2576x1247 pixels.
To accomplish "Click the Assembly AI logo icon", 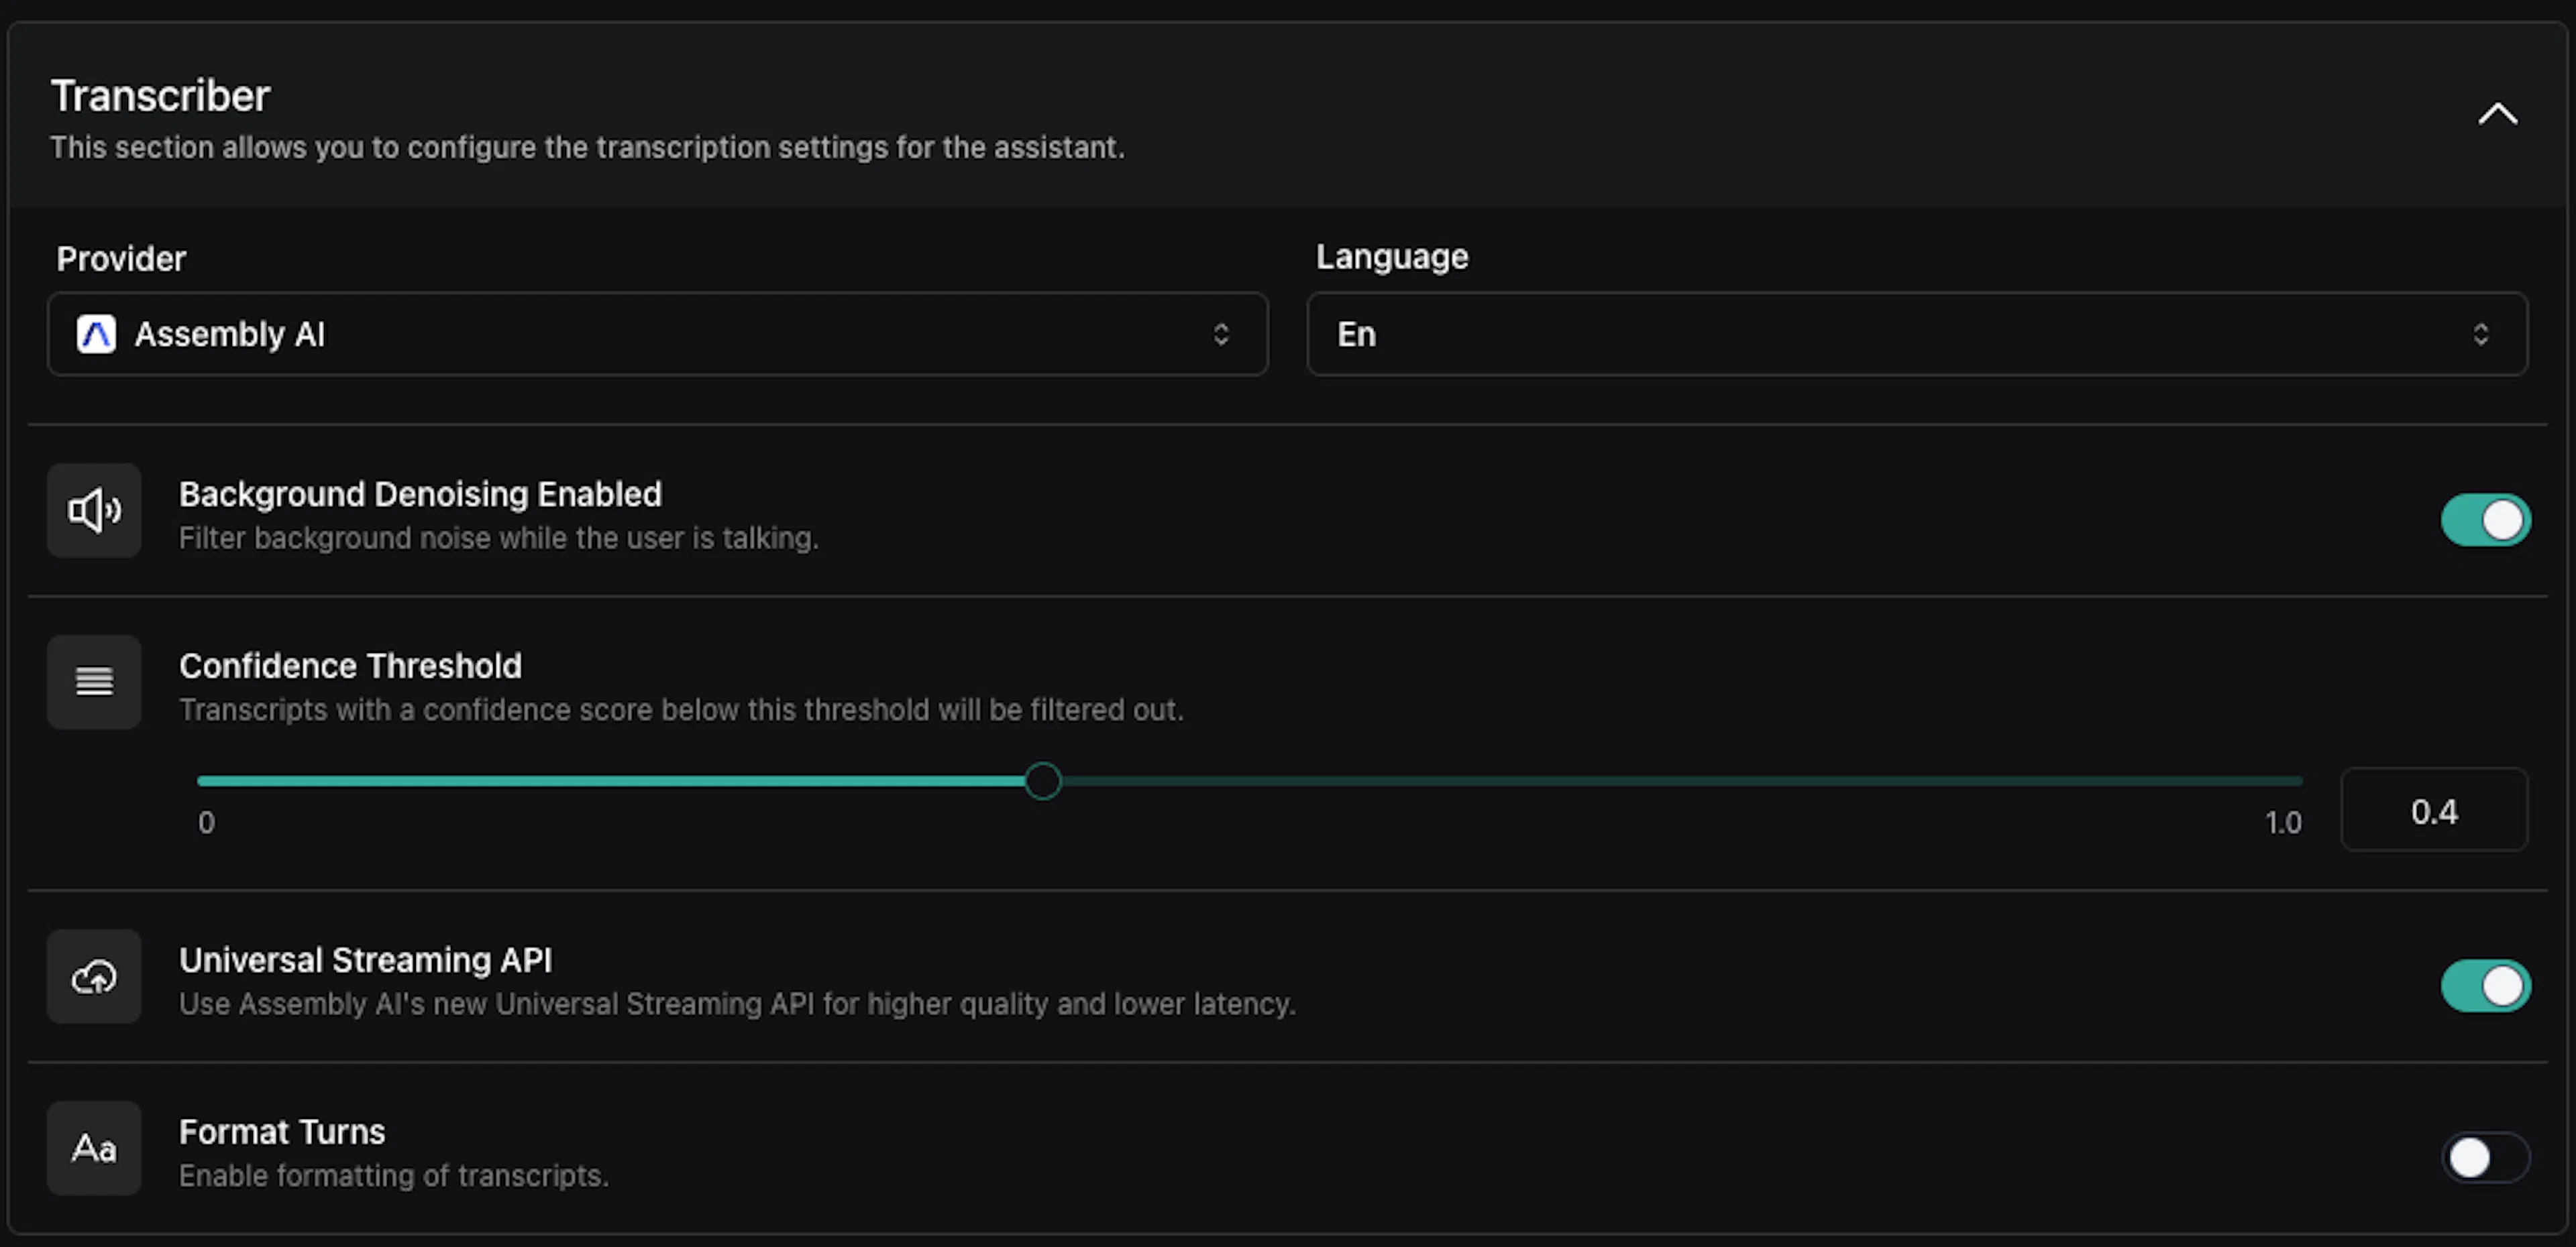I will point(96,334).
